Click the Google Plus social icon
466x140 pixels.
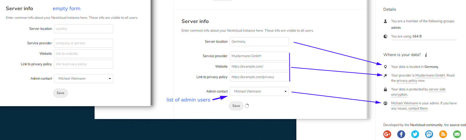pos(387,134)
